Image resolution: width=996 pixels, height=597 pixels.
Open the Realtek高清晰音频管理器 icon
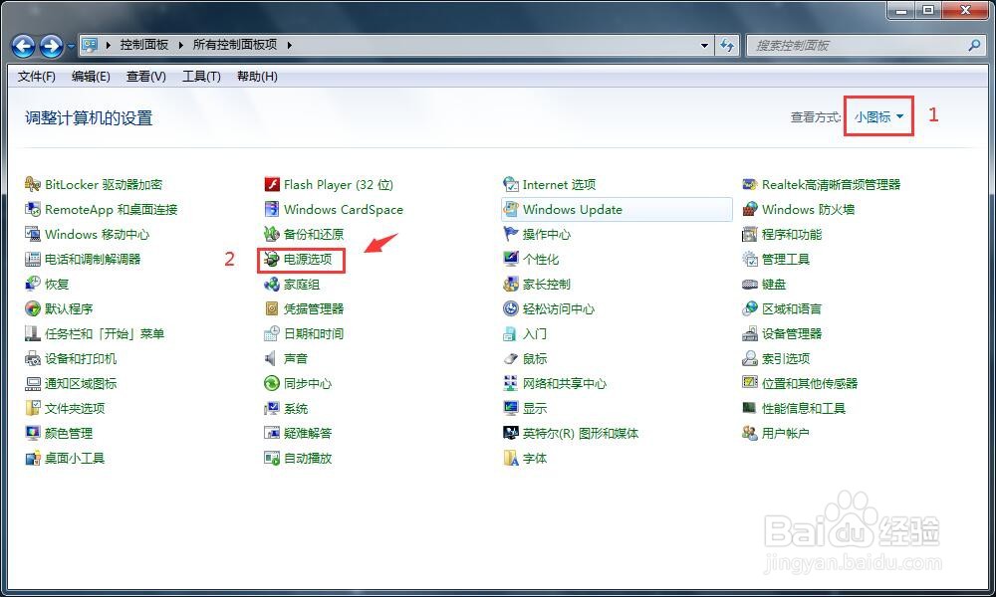point(750,185)
